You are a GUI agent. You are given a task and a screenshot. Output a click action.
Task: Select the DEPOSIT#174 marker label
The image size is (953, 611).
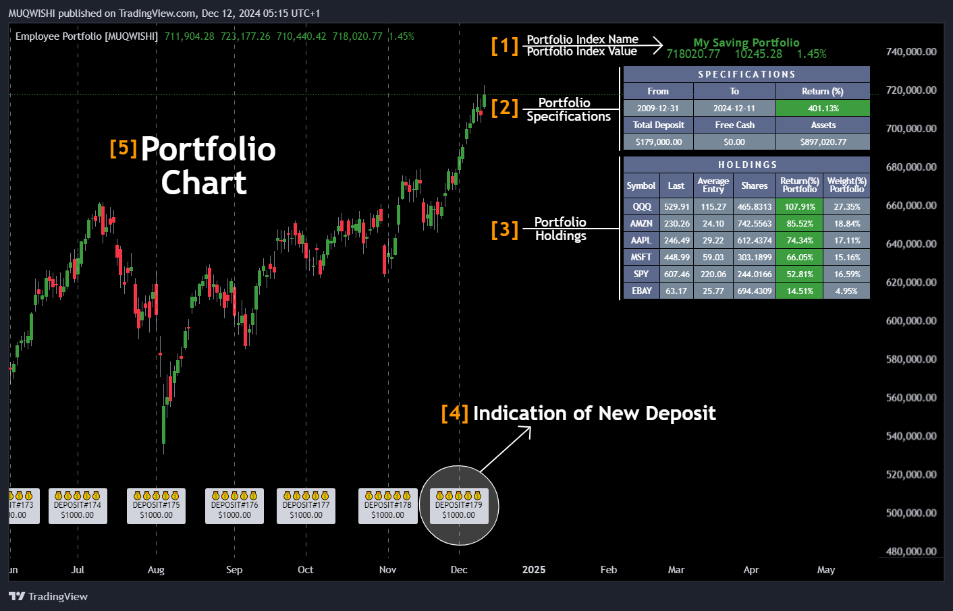click(x=78, y=506)
